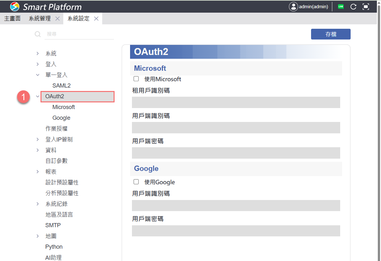Enable the 使用Microsoft checkbox
Screen dimensions: 381x261
(x=136, y=79)
